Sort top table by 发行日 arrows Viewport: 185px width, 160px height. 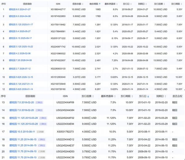click(131, 4)
